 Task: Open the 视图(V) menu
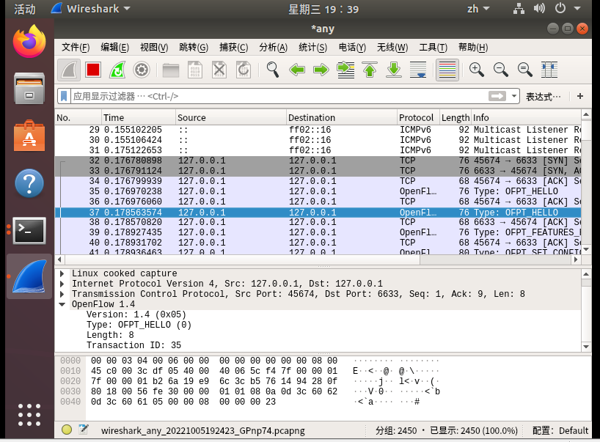pyautogui.click(x=154, y=48)
